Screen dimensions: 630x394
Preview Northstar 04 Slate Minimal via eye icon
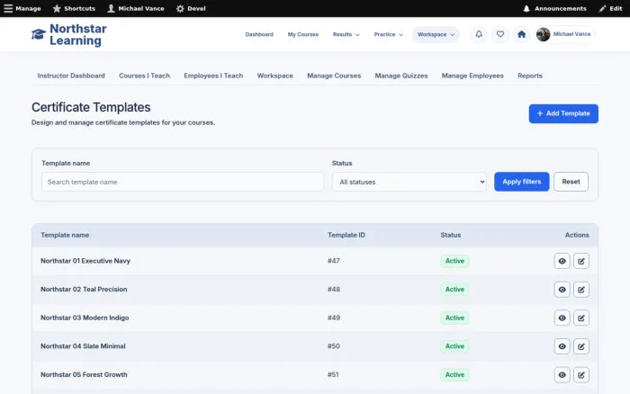(x=562, y=346)
